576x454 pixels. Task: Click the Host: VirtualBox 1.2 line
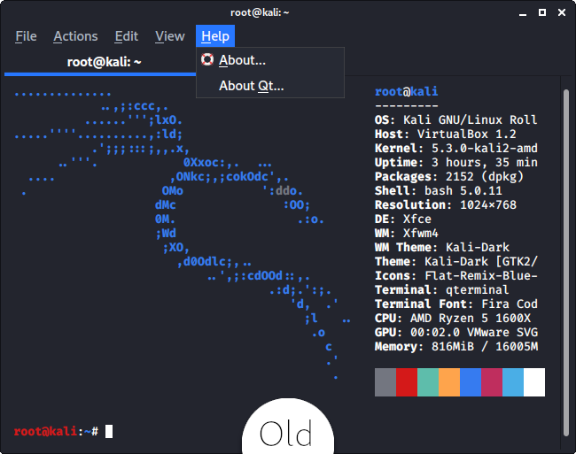pyautogui.click(x=445, y=135)
